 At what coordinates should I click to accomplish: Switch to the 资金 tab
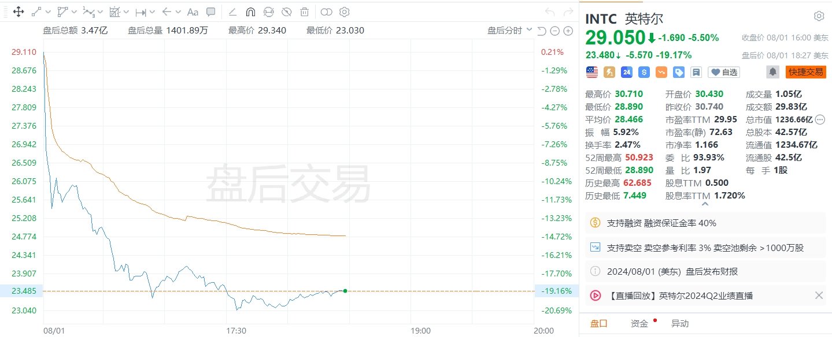(x=639, y=324)
